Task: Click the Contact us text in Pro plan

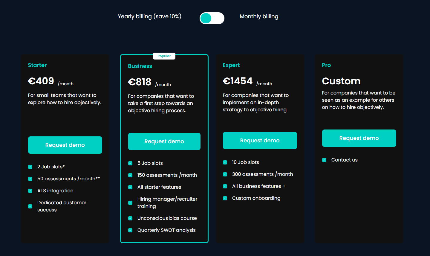Action: click(x=344, y=160)
